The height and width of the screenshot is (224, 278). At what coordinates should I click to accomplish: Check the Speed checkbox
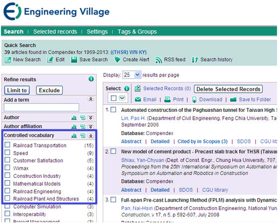point(7,152)
